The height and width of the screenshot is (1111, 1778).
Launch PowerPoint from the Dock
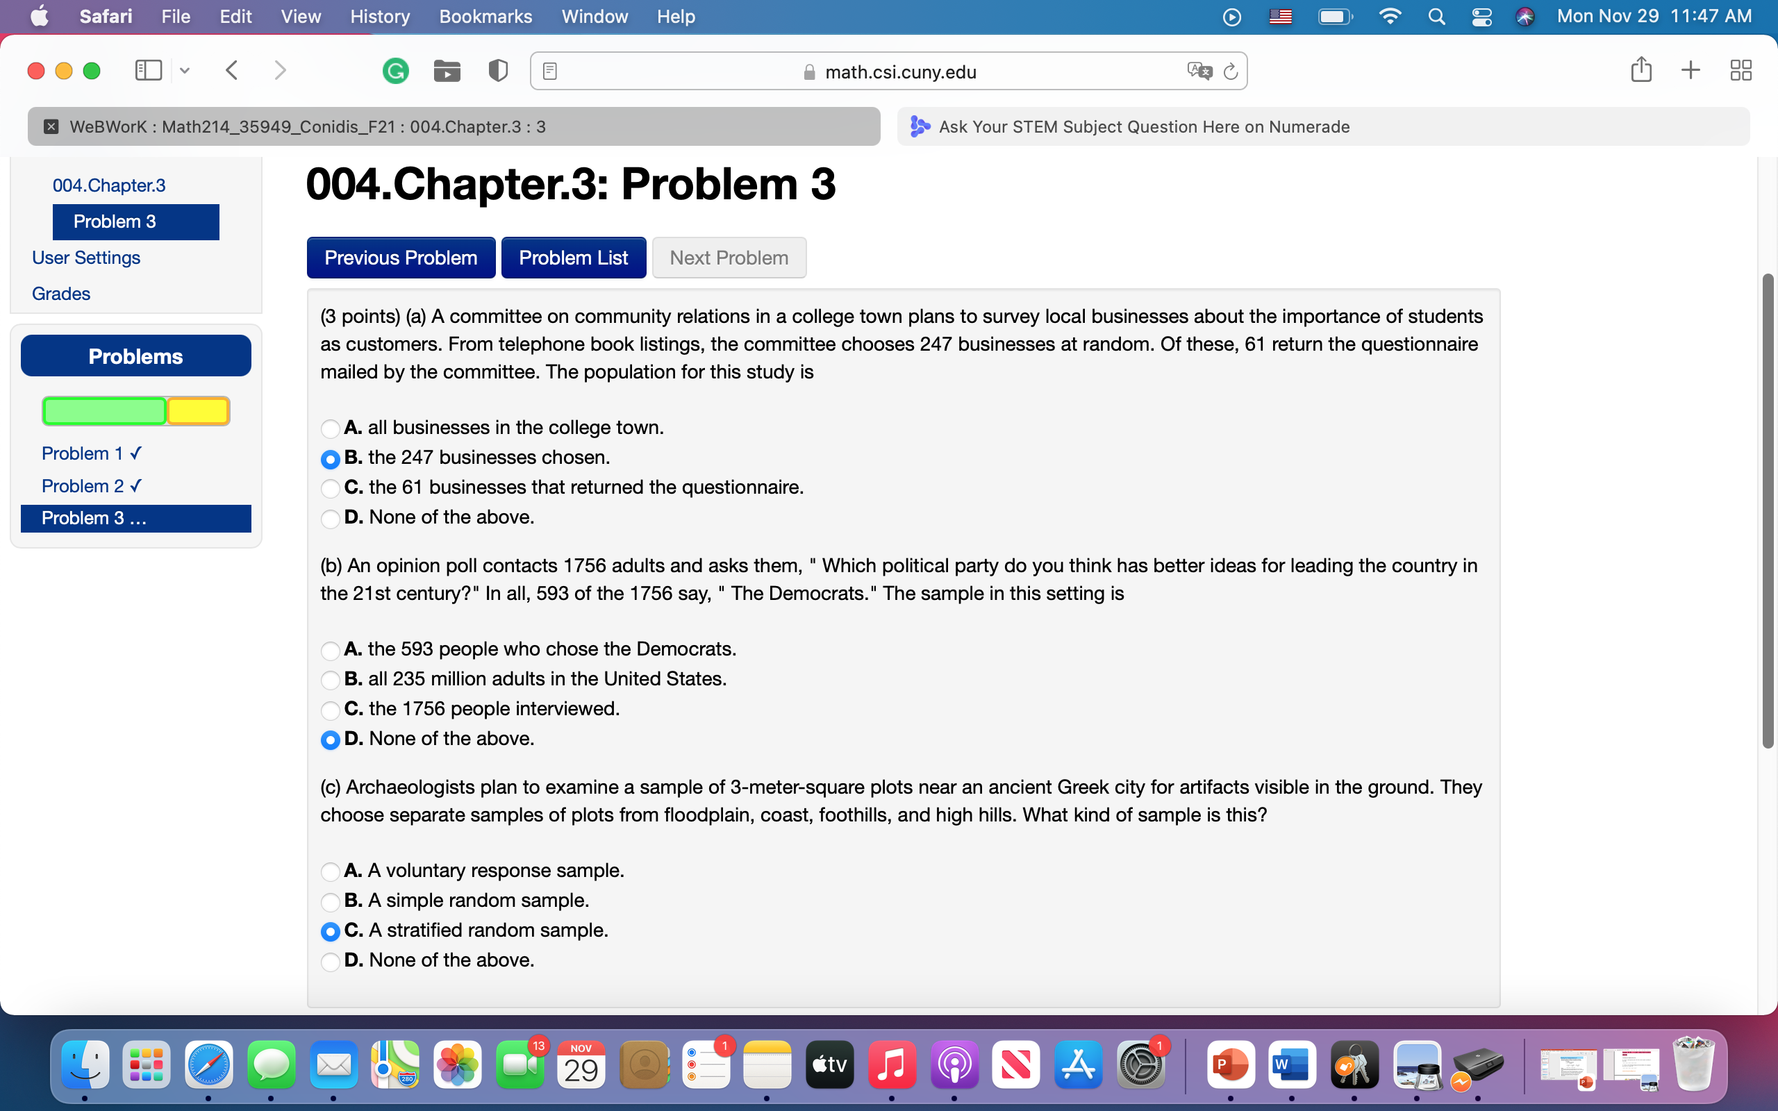[x=1231, y=1064]
